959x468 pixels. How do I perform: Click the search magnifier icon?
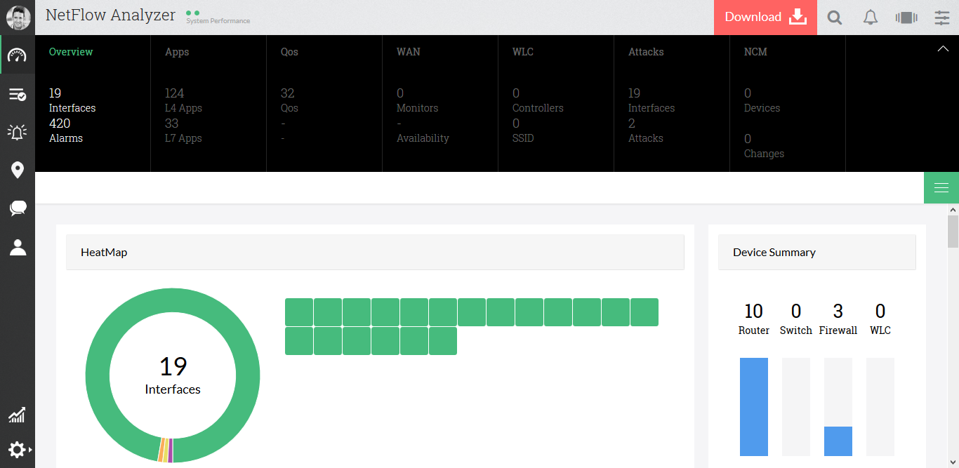pyautogui.click(x=834, y=18)
